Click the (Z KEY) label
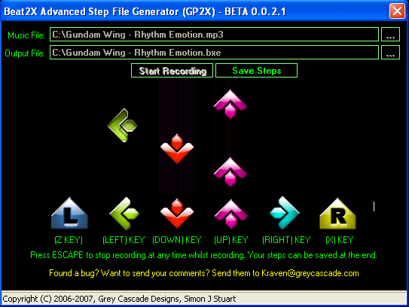Screen dimensions: 409x307 click(x=69, y=240)
